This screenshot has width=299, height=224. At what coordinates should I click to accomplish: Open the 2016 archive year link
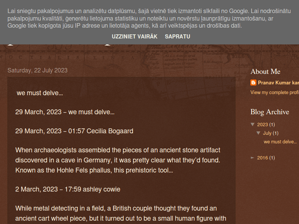[x=262, y=158]
